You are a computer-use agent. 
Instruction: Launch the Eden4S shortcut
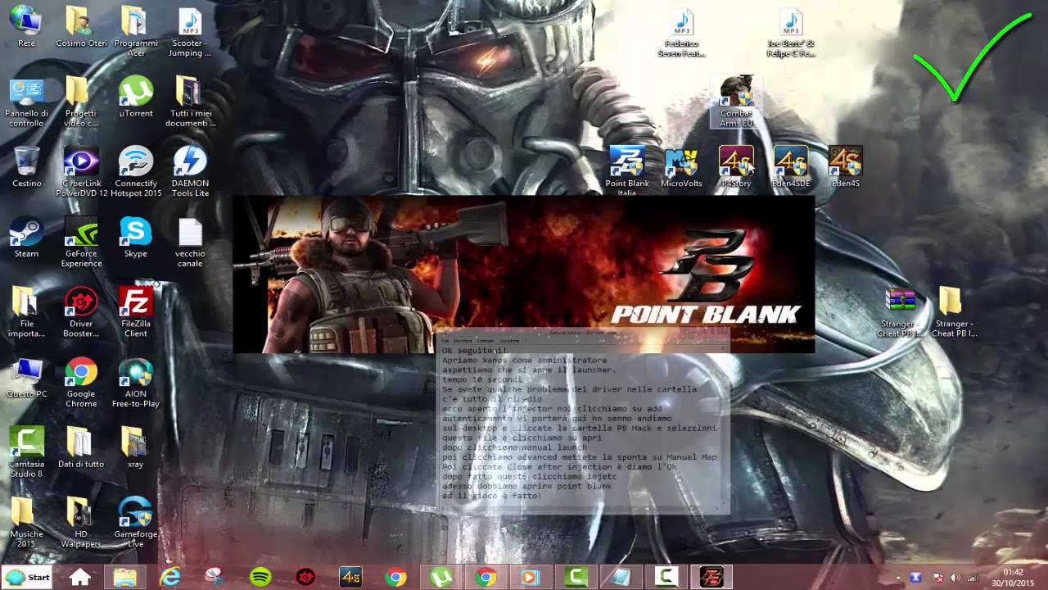pyautogui.click(x=845, y=167)
